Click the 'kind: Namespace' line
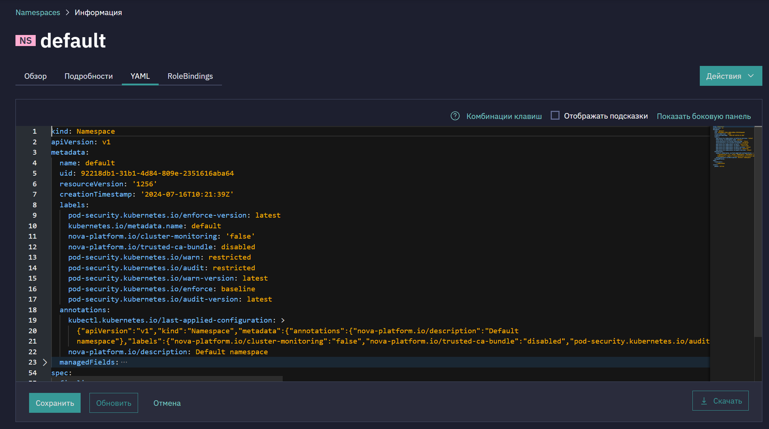Image resolution: width=769 pixels, height=429 pixels. pos(83,131)
